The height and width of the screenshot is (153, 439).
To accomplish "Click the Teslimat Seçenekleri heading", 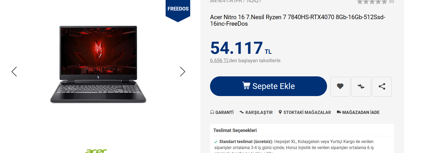I will pos(235,130).
